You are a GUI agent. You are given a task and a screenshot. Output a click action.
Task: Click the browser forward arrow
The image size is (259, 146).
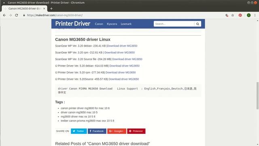[x=11, y=15]
